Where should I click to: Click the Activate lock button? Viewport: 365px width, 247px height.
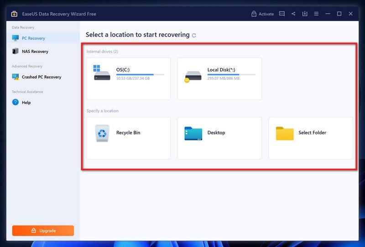(x=262, y=14)
